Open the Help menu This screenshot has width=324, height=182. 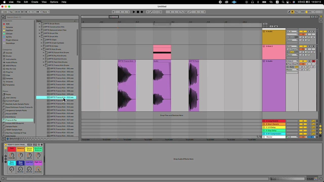pyautogui.click(x=64, y=2)
